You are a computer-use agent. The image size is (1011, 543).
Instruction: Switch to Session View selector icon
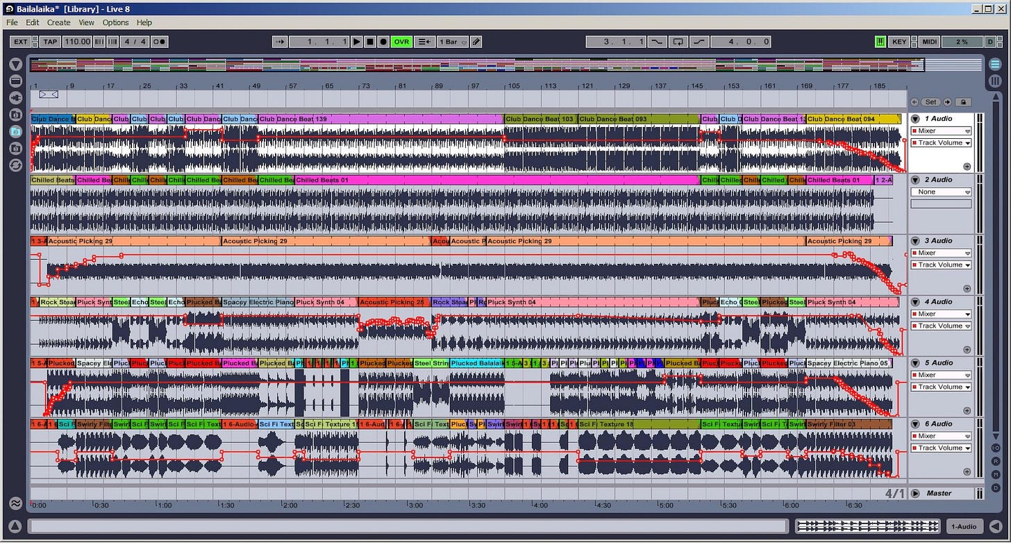[x=995, y=81]
